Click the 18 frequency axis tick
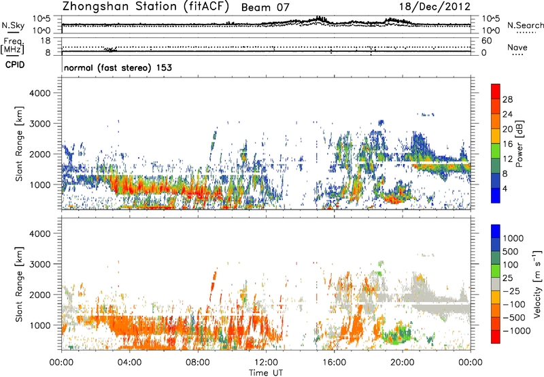Screen dimensions: 544x377 46,41
